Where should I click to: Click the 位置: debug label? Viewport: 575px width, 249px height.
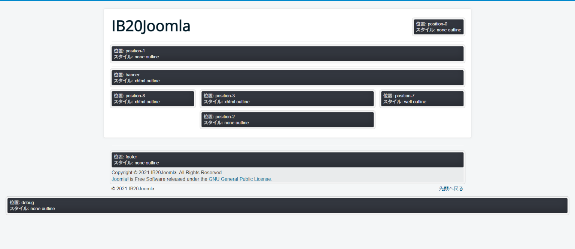(x=22, y=203)
